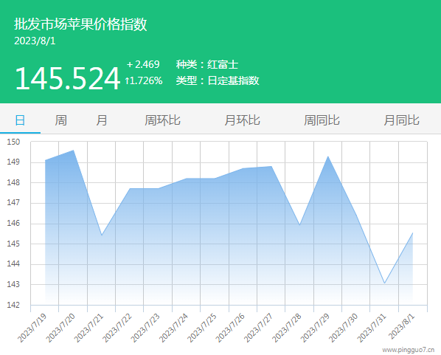
Task: Click the 2023/7/26 axis label
Action: (230, 328)
